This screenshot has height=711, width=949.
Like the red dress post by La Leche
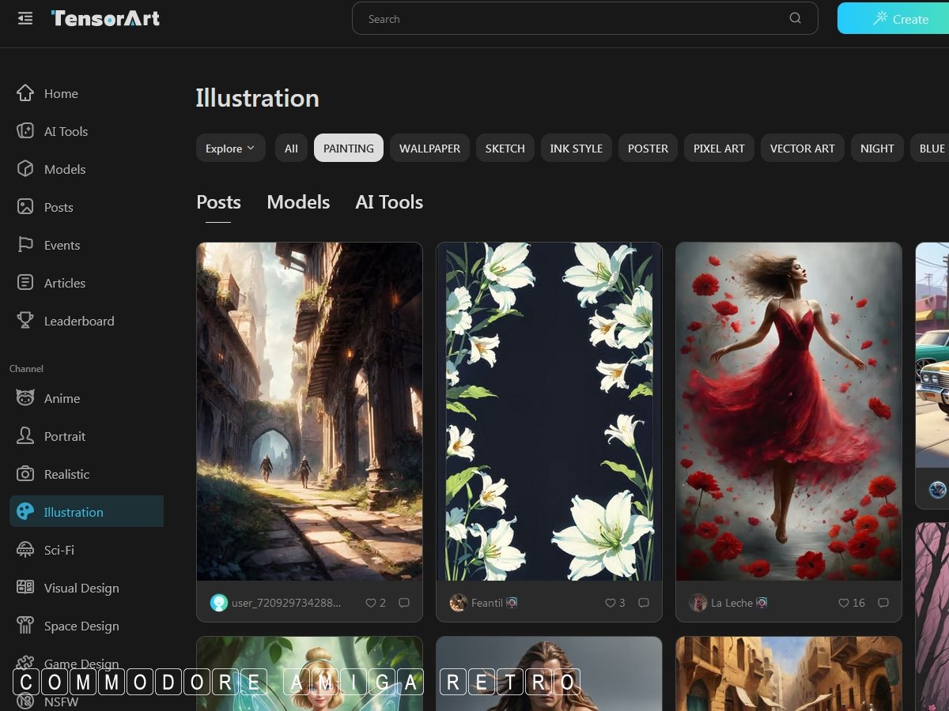pos(844,603)
